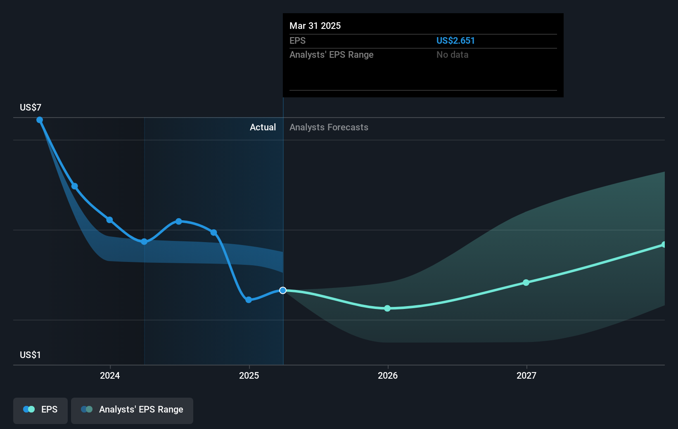This screenshot has height=429, width=678.
Task: Click the EPS data point at start of 2024
Action: (109, 220)
